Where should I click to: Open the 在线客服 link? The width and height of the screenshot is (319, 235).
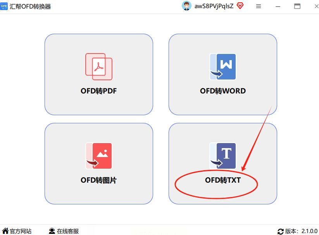click(x=67, y=231)
